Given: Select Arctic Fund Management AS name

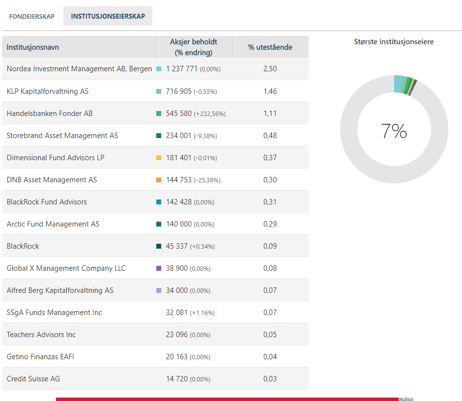Looking at the screenshot, I should pyautogui.click(x=53, y=224).
